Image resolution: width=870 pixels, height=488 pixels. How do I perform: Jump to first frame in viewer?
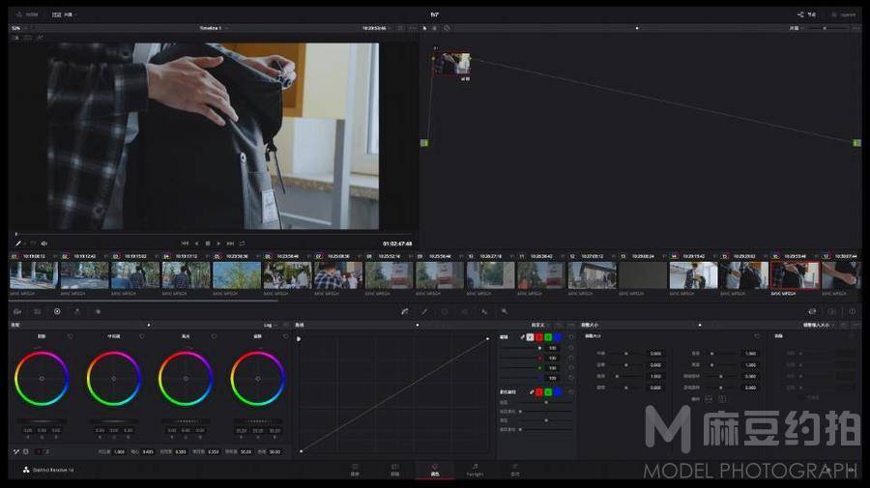(x=185, y=244)
